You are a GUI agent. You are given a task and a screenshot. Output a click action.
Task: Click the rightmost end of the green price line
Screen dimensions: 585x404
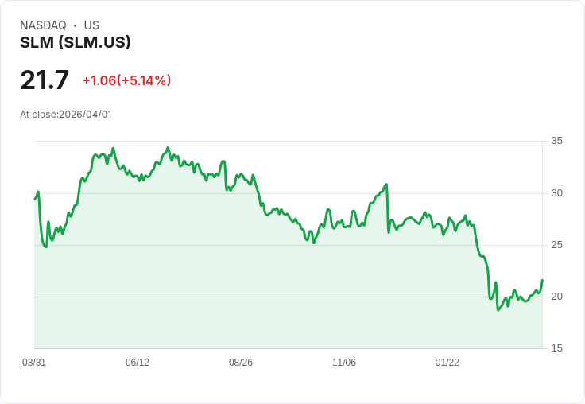[x=542, y=280]
